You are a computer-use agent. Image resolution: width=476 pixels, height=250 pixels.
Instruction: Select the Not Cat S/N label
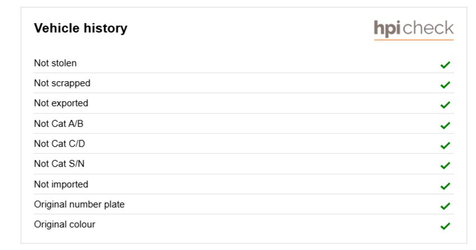[59, 164]
